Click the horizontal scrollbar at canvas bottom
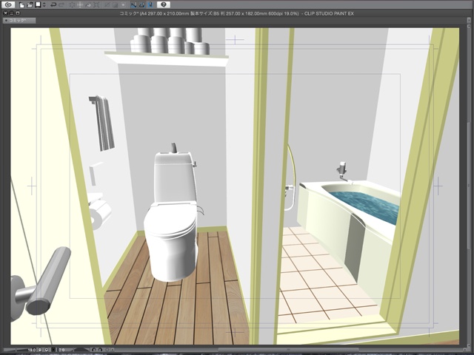 [287, 350]
